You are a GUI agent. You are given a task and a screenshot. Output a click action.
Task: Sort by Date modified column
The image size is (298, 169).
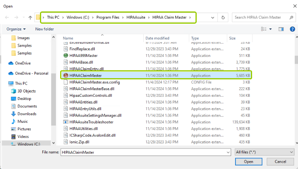click(x=158, y=38)
